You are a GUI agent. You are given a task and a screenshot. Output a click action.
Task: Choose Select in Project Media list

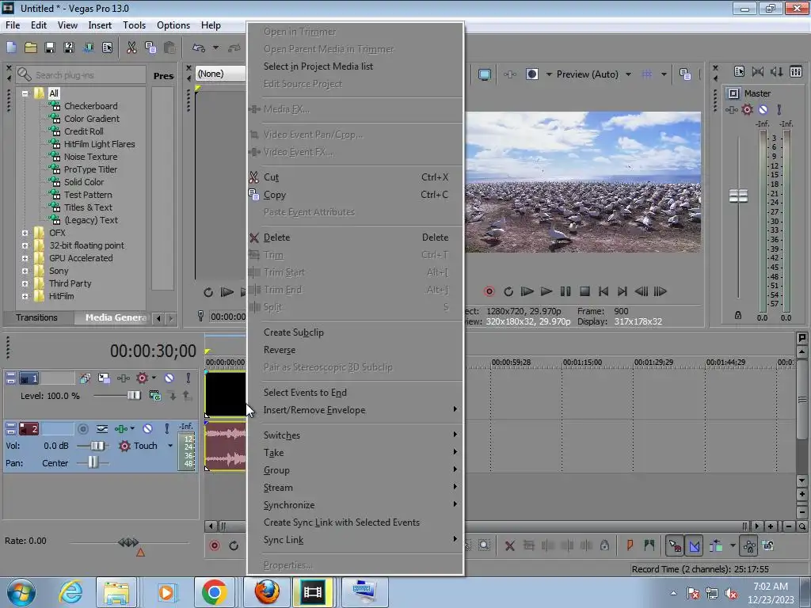pos(356,66)
